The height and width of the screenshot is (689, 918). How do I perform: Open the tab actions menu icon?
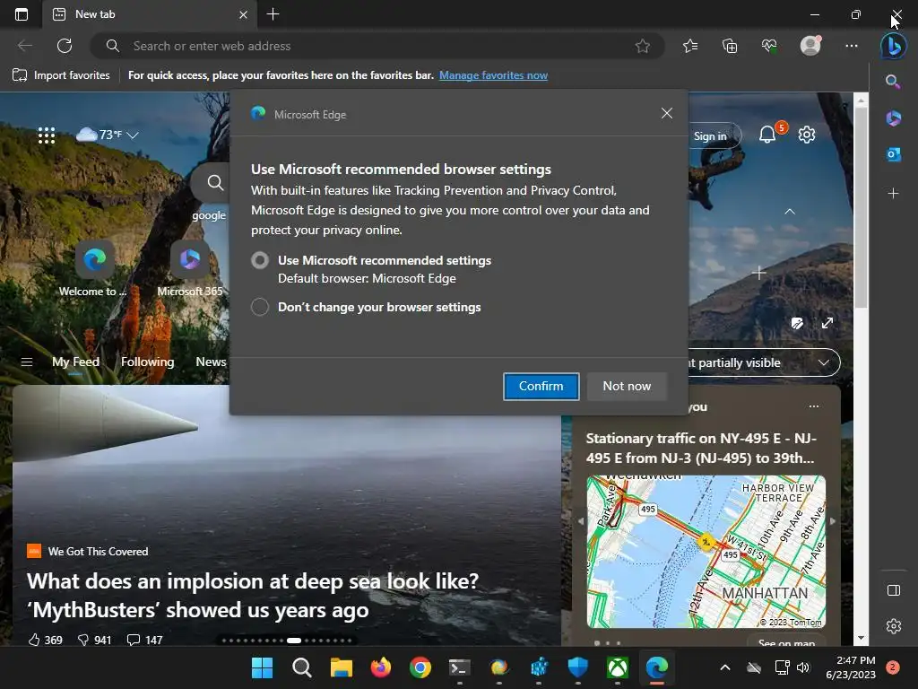tap(22, 14)
